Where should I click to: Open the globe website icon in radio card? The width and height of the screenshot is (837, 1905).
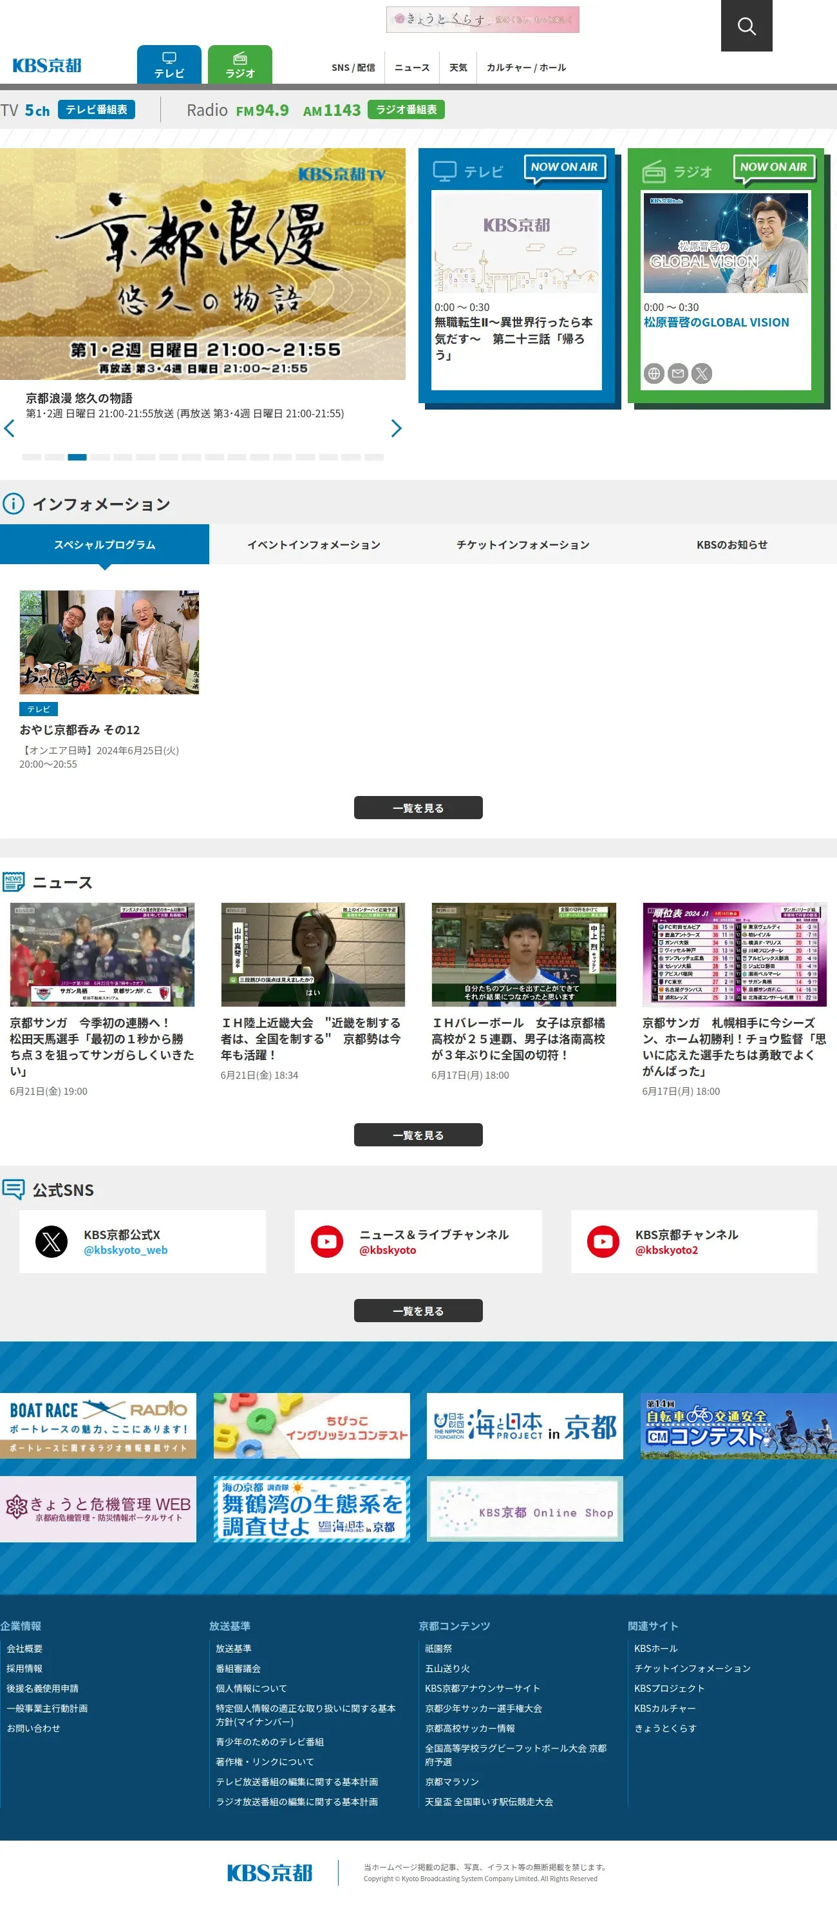654,374
